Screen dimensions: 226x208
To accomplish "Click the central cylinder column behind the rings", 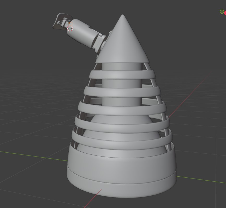I will click(x=122, y=83).
